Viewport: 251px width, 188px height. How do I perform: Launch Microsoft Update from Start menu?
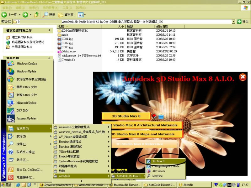pos(29,103)
